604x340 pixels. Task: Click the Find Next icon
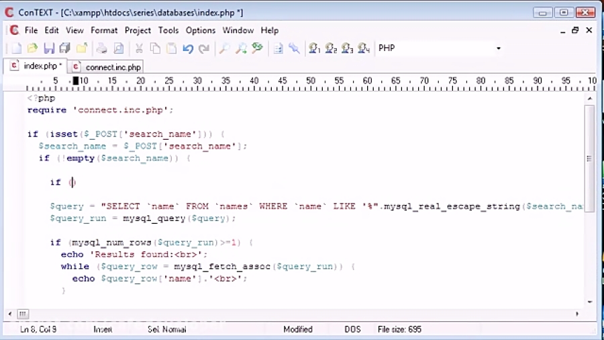click(241, 48)
